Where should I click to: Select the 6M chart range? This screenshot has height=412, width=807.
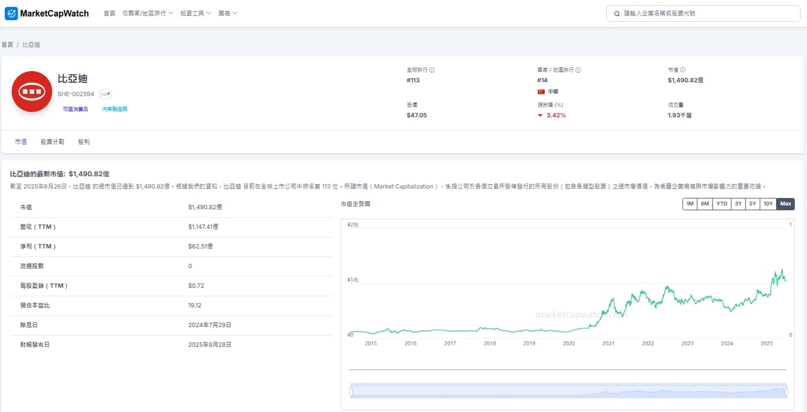coord(705,204)
